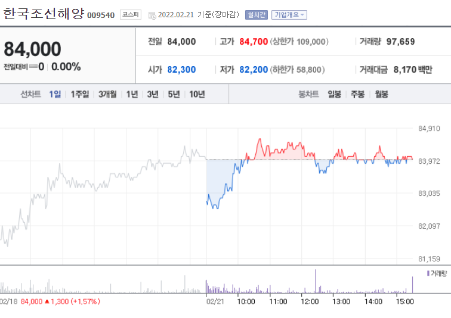Click the high price 84,700

click(x=254, y=42)
